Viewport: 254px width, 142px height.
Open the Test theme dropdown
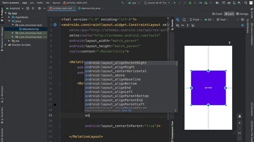pos(222,20)
